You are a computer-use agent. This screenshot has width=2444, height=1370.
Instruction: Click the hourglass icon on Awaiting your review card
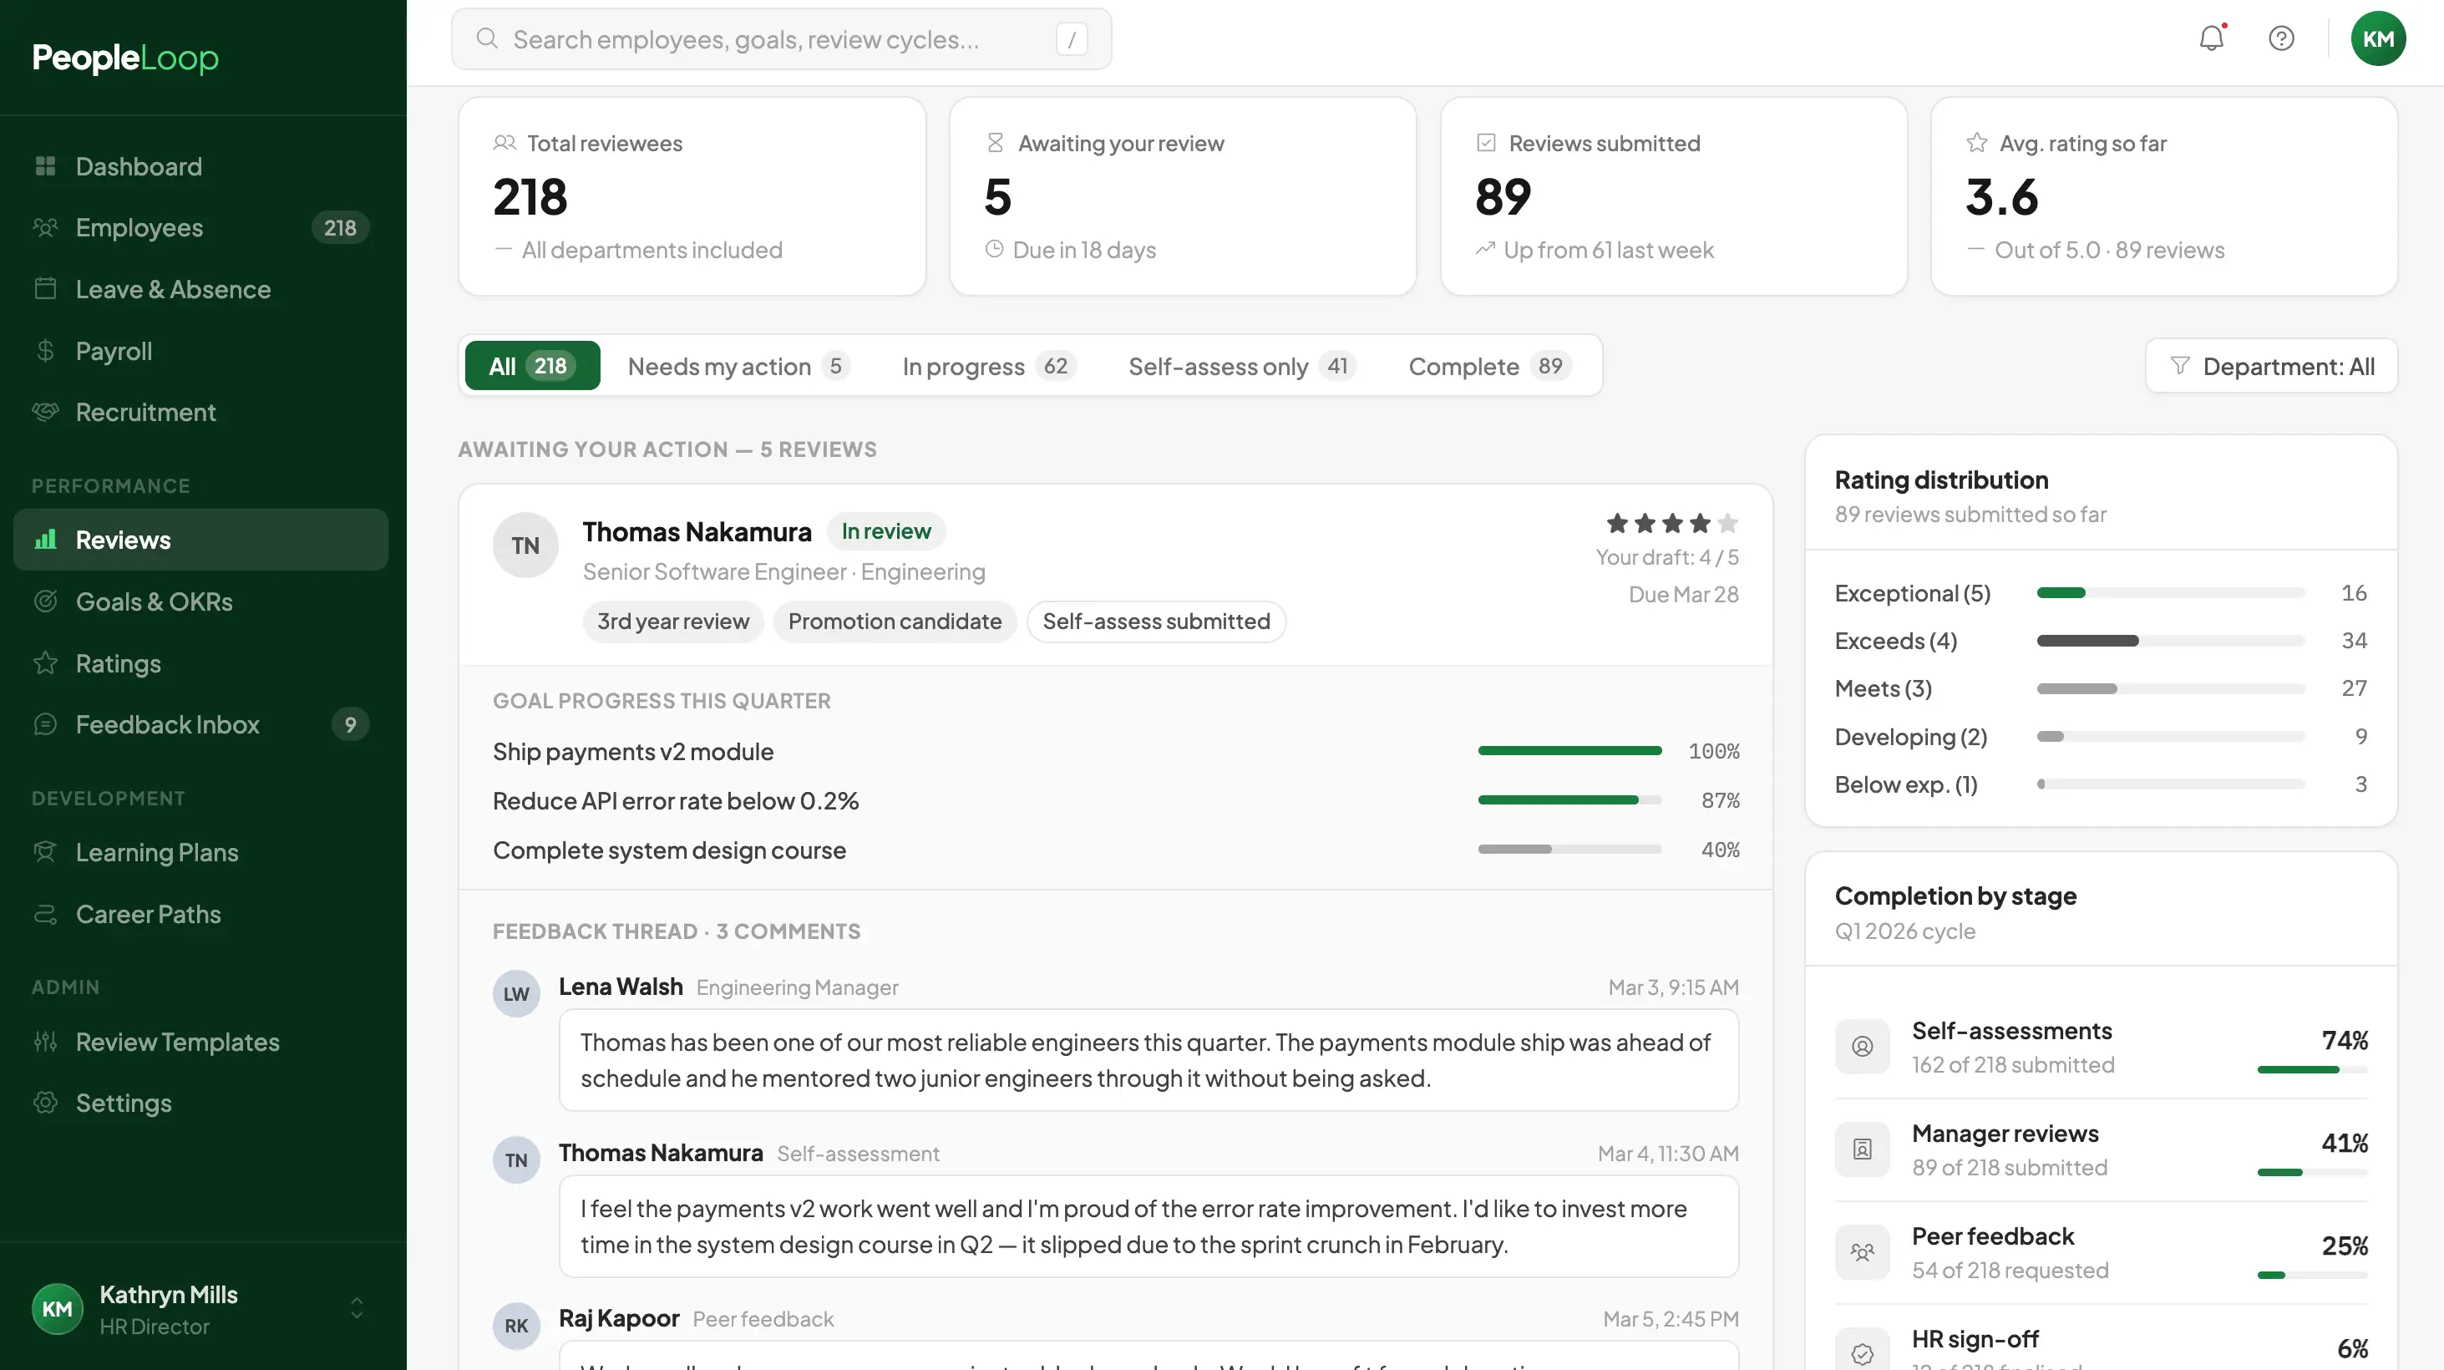996,142
